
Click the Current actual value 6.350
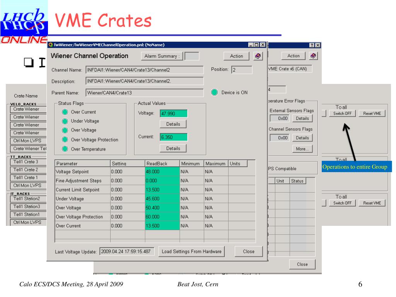click(174, 137)
